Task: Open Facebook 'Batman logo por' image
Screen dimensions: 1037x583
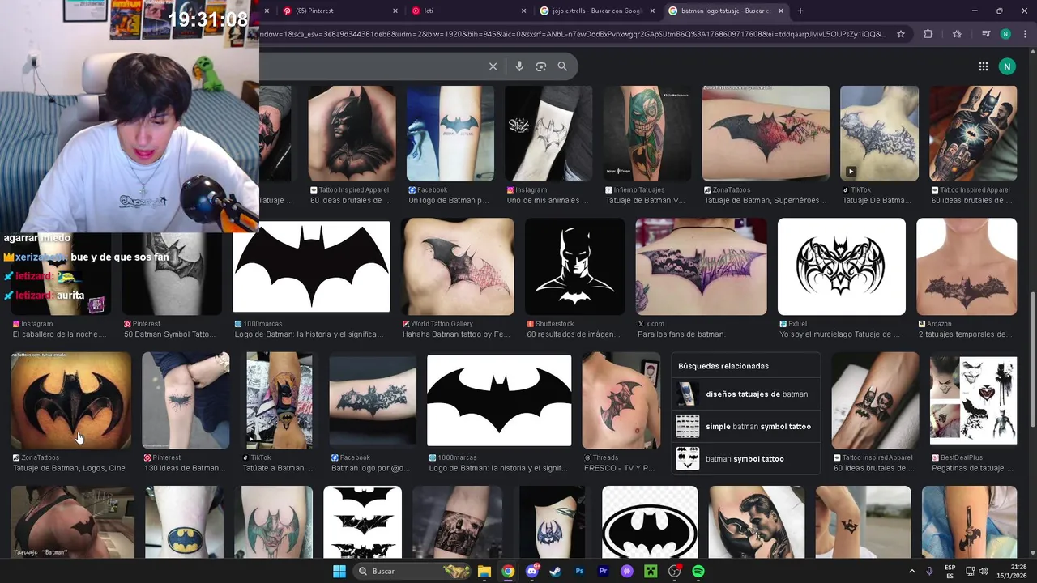Action: [x=373, y=400]
